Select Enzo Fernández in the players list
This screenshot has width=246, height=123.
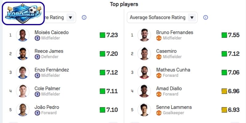(x=51, y=70)
